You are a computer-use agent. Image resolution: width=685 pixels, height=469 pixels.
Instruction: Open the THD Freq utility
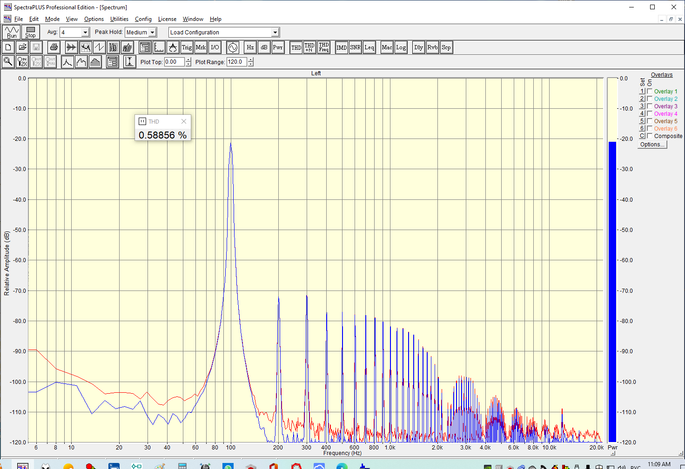click(324, 47)
